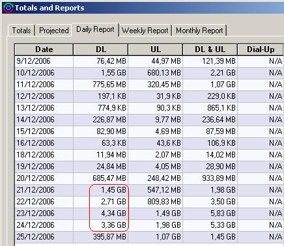Viewport: 284px width, 246px height.
Task: Sort by the Date column header
Action: click(44, 49)
